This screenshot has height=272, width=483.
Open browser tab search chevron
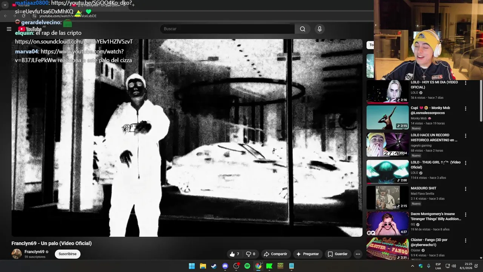click(x=5, y=5)
